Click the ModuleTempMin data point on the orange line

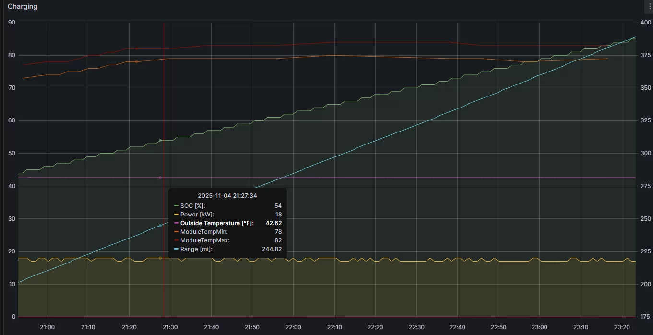tap(137, 62)
